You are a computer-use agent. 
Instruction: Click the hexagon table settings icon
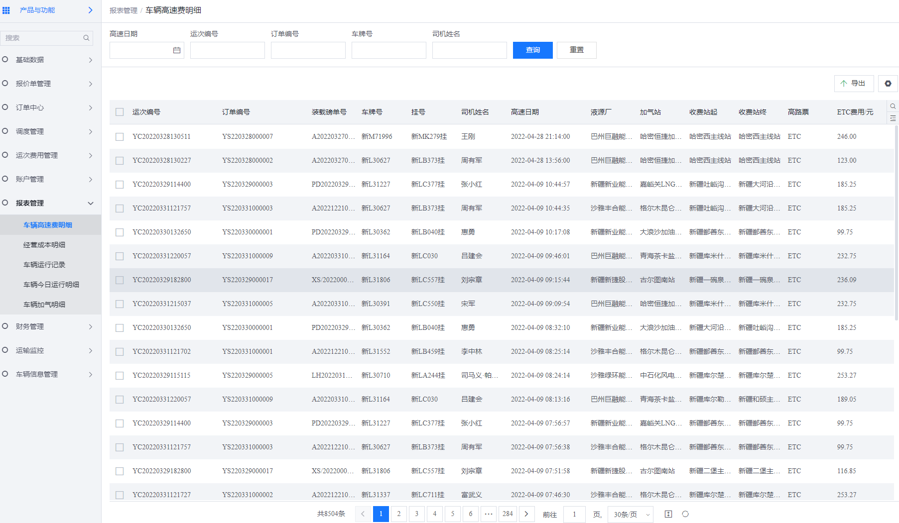pos(888,84)
